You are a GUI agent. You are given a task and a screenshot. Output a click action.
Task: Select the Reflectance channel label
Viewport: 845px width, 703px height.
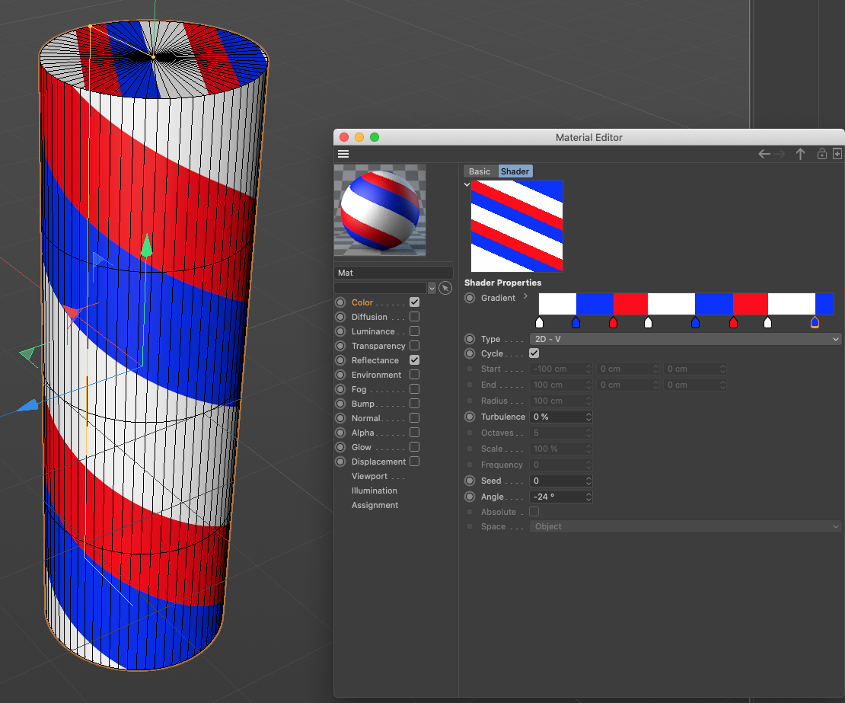375,360
